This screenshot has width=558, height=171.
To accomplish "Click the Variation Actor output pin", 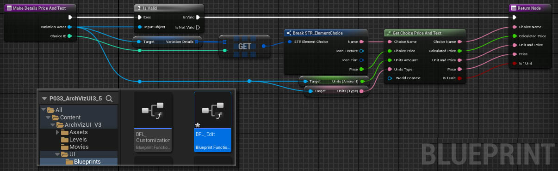I will tap(69, 27).
